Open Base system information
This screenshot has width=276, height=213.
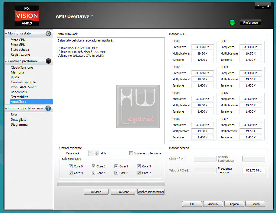pos(14,115)
